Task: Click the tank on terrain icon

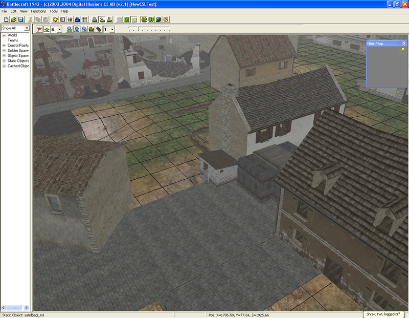Action: [x=91, y=29]
